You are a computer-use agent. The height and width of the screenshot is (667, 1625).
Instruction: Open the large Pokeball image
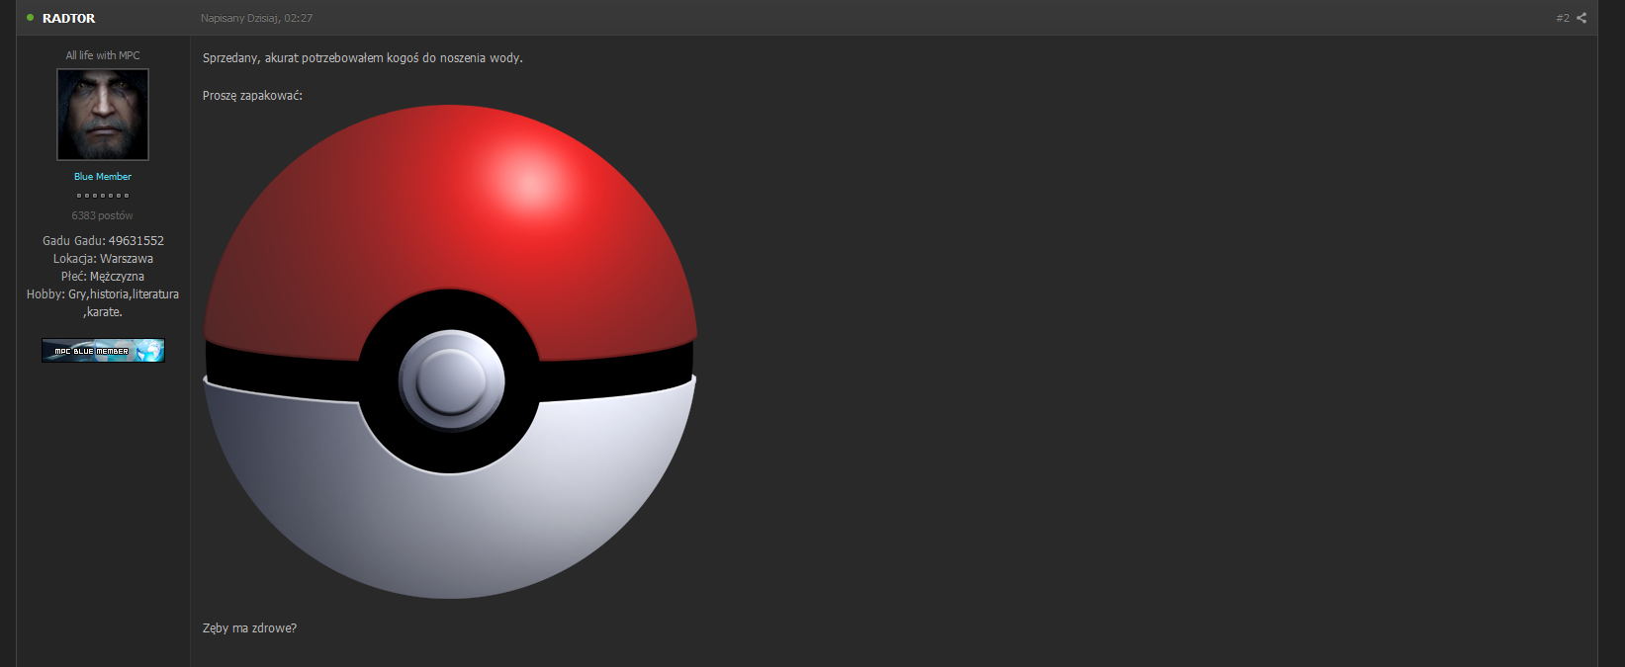point(450,352)
